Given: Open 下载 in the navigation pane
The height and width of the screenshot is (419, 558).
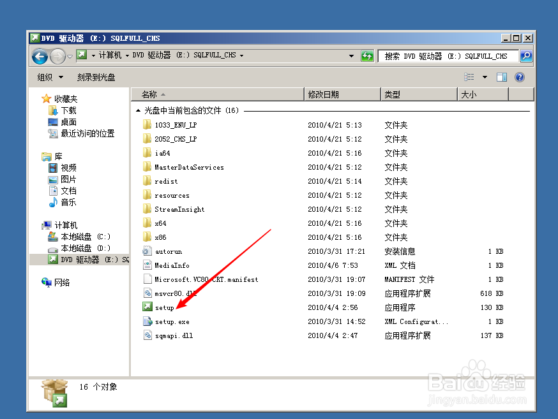Looking at the screenshot, I should coord(68,110).
